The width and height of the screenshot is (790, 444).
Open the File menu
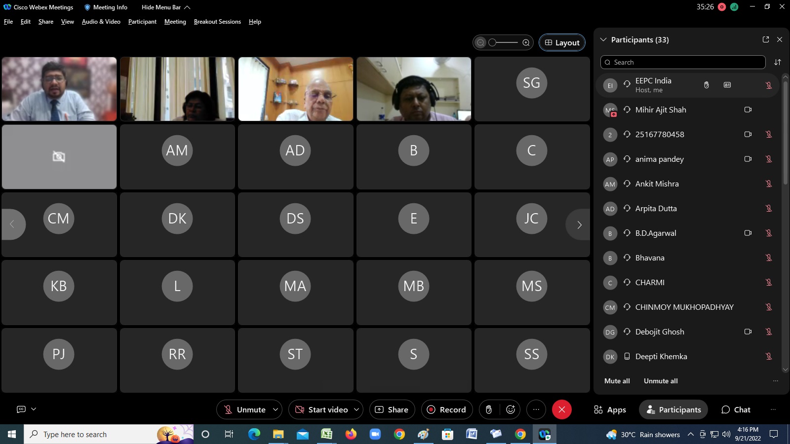(x=8, y=22)
